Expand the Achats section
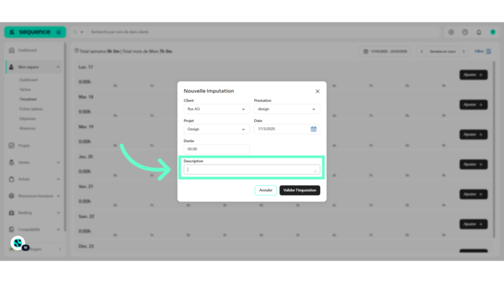Screen dimensions: 504x283 [x=58, y=179]
